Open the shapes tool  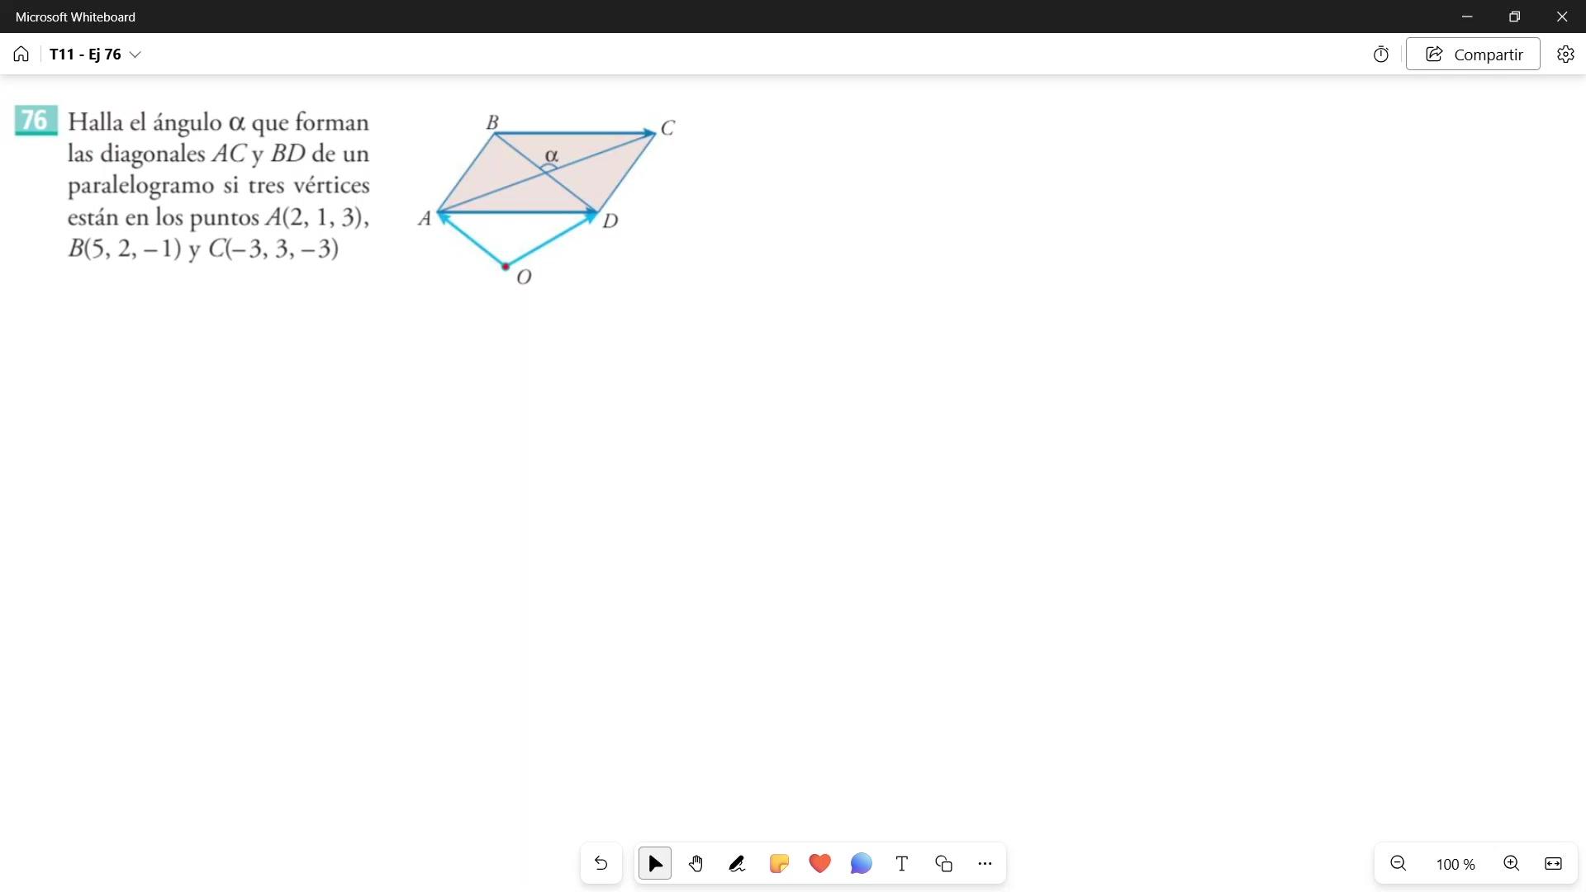943,864
